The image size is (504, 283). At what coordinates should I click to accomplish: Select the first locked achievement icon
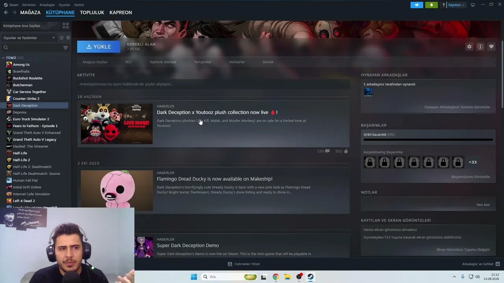[x=370, y=162]
